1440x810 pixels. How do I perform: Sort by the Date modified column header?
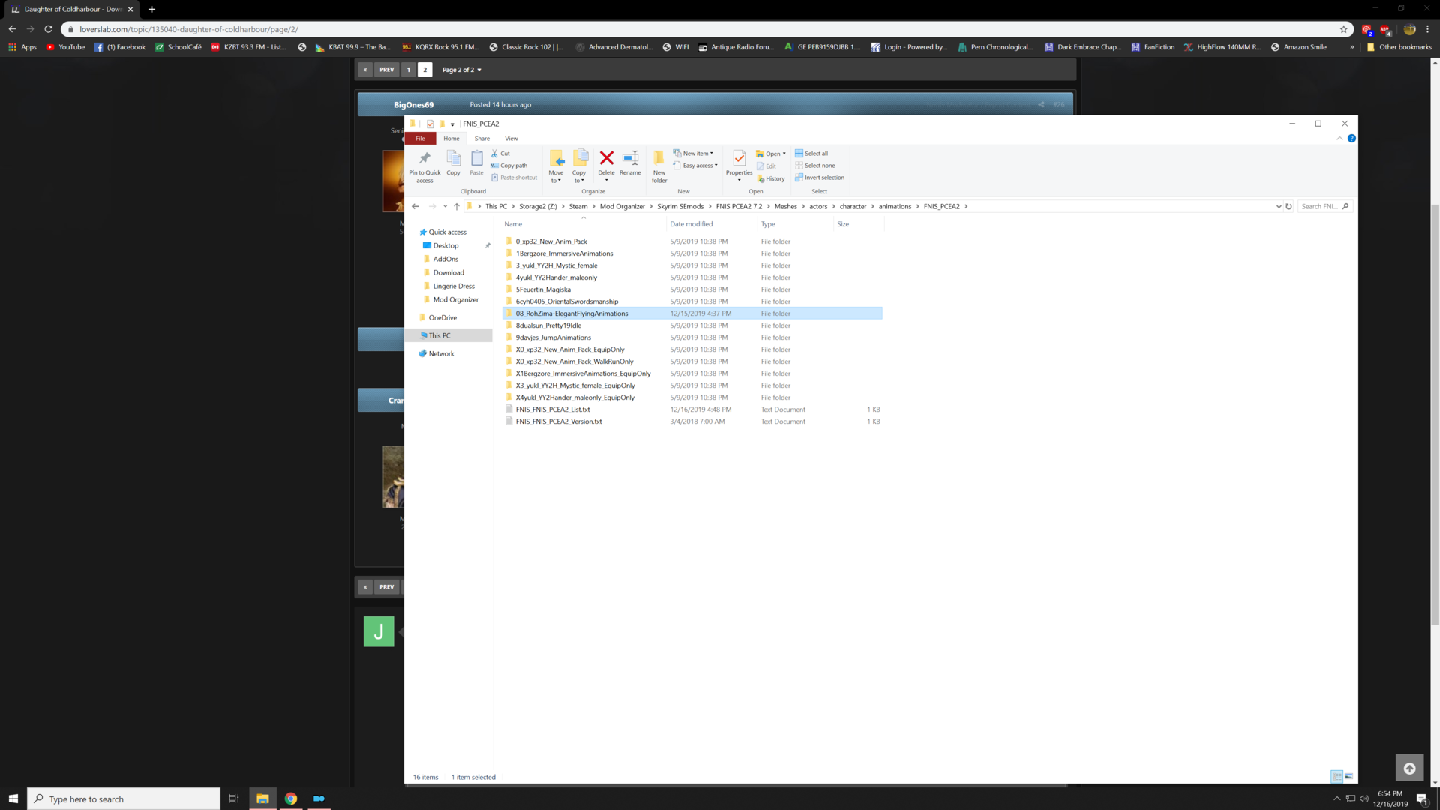pos(691,224)
